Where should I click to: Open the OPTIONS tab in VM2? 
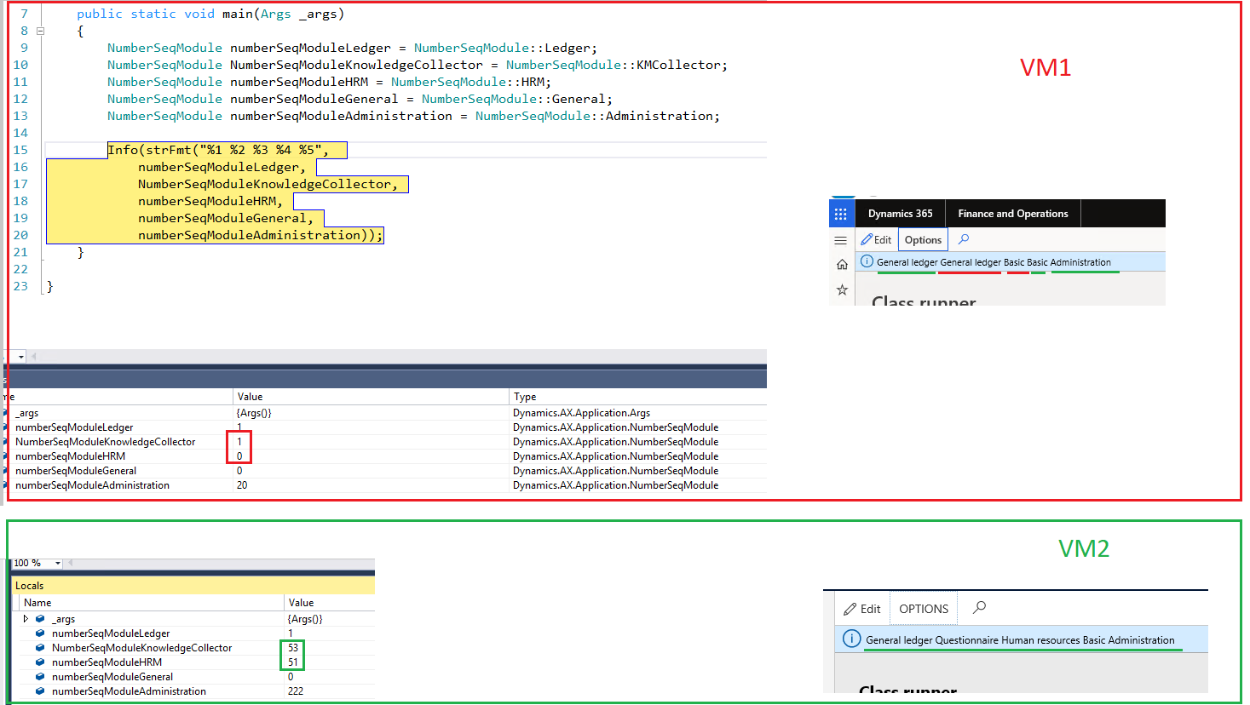(924, 609)
